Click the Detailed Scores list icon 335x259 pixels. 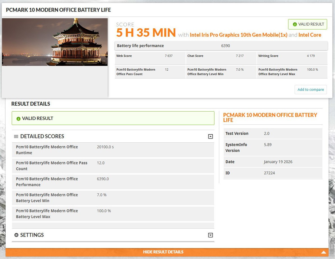tap(16, 136)
